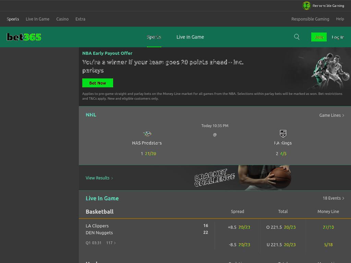The height and width of the screenshot is (263, 351).
Task: Click the RG Responsible Gaming badge icon
Action: [x=306, y=5]
